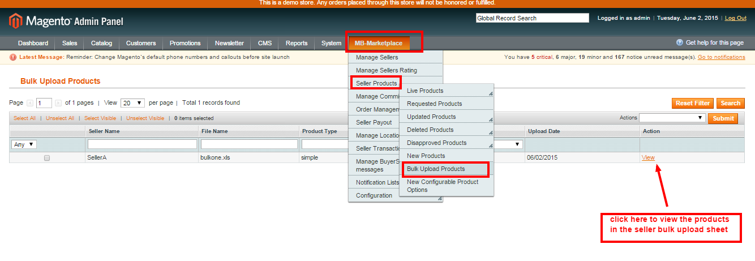755x261 pixels.
Task: Select Seller Products menu item
Action: tap(376, 83)
